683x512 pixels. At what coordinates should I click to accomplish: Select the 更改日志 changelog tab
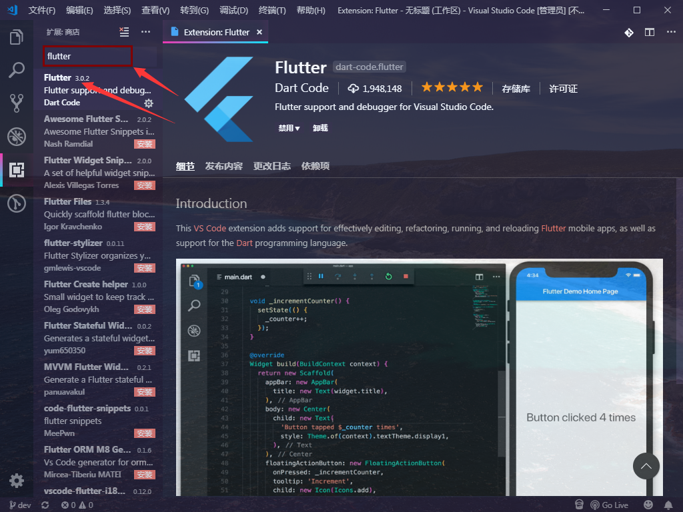pos(272,166)
